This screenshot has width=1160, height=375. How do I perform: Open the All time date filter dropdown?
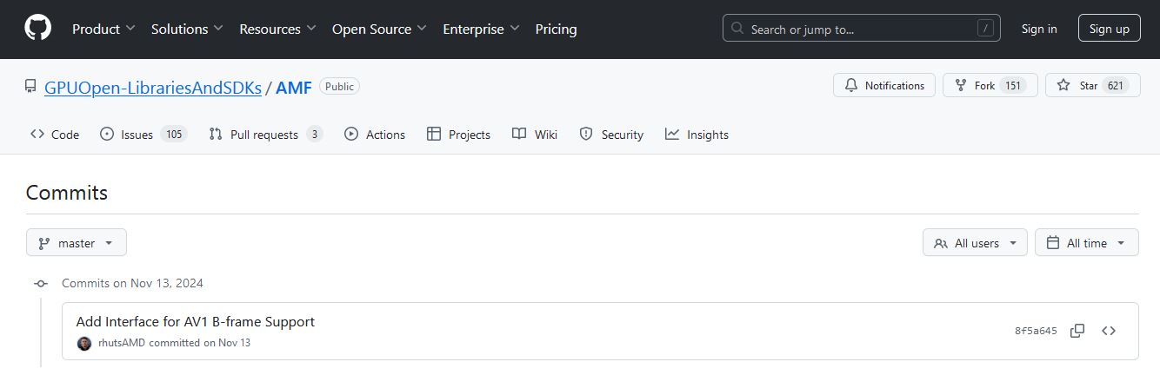(x=1087, y=243)
